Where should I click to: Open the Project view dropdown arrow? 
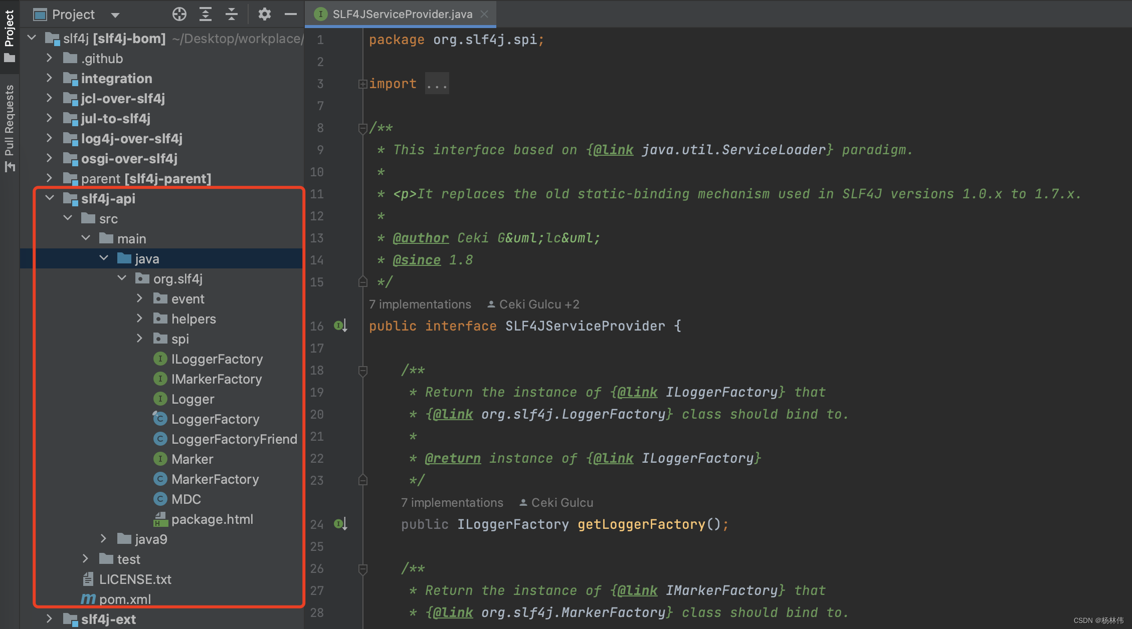coord(115,15)
